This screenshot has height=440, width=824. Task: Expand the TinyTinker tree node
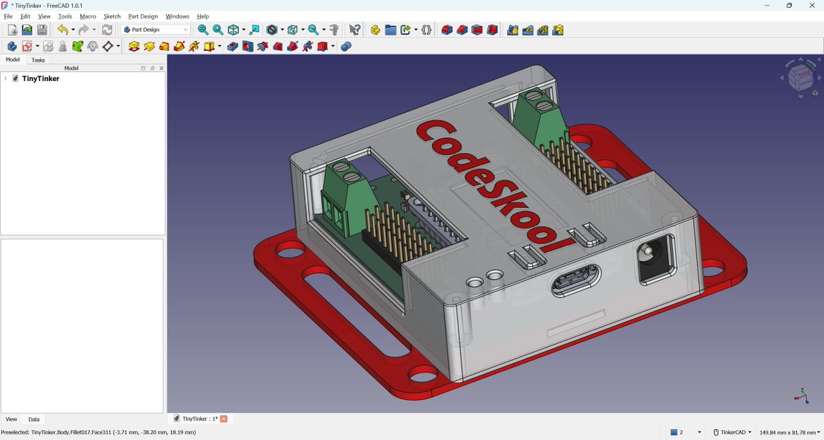coord(5,78)
